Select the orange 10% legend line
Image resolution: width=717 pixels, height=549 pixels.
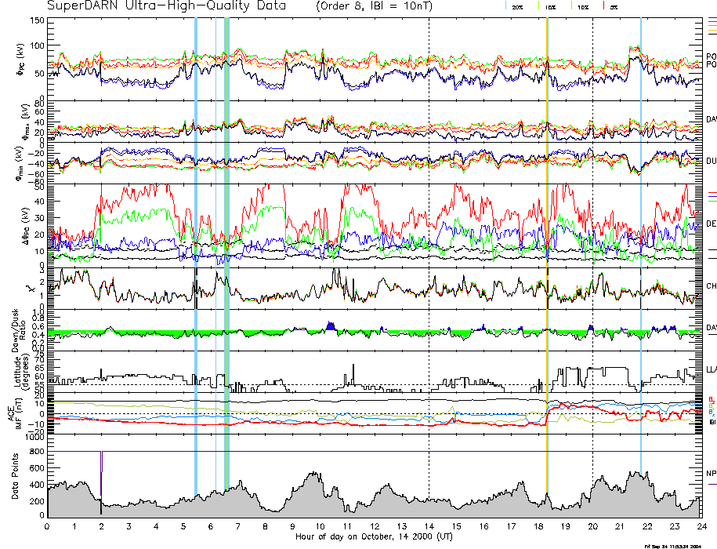pyautogui.click(x=571, y=6)
